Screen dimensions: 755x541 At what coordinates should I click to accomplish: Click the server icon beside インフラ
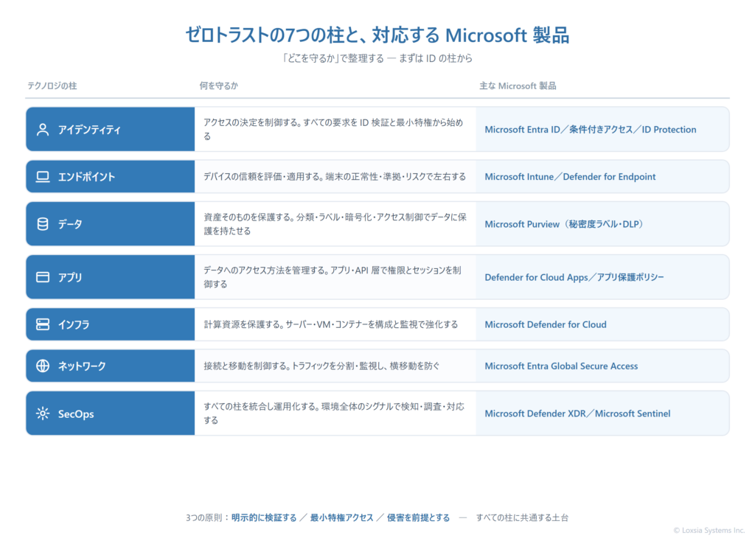pyautogui.click(x=43, y=324)
